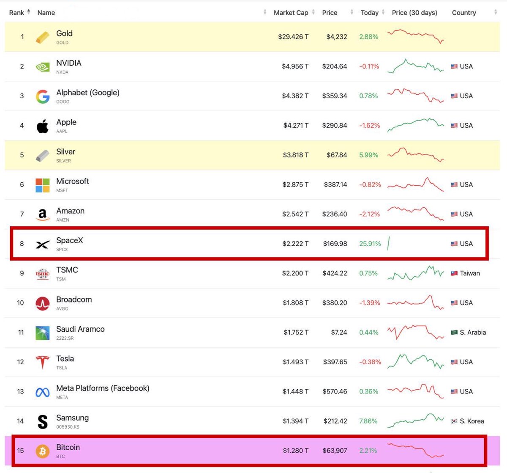Click NVIDIA market cap $4.956 T
Viewport: 507px width, 473px height.
coord(295,66)
